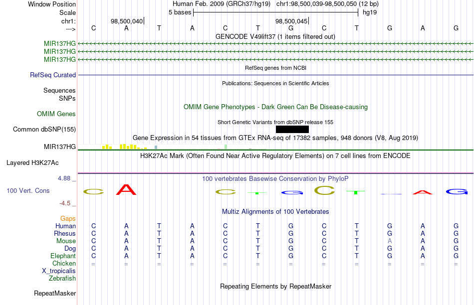The image size is (474, 305).
Task: Click the chr1:98,500,039-98,500,050 position text
Action: point(327,4)
